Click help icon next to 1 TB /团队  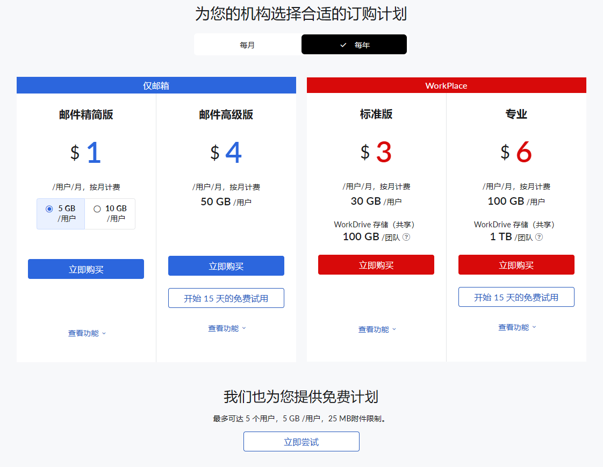(x=539, y=237)
